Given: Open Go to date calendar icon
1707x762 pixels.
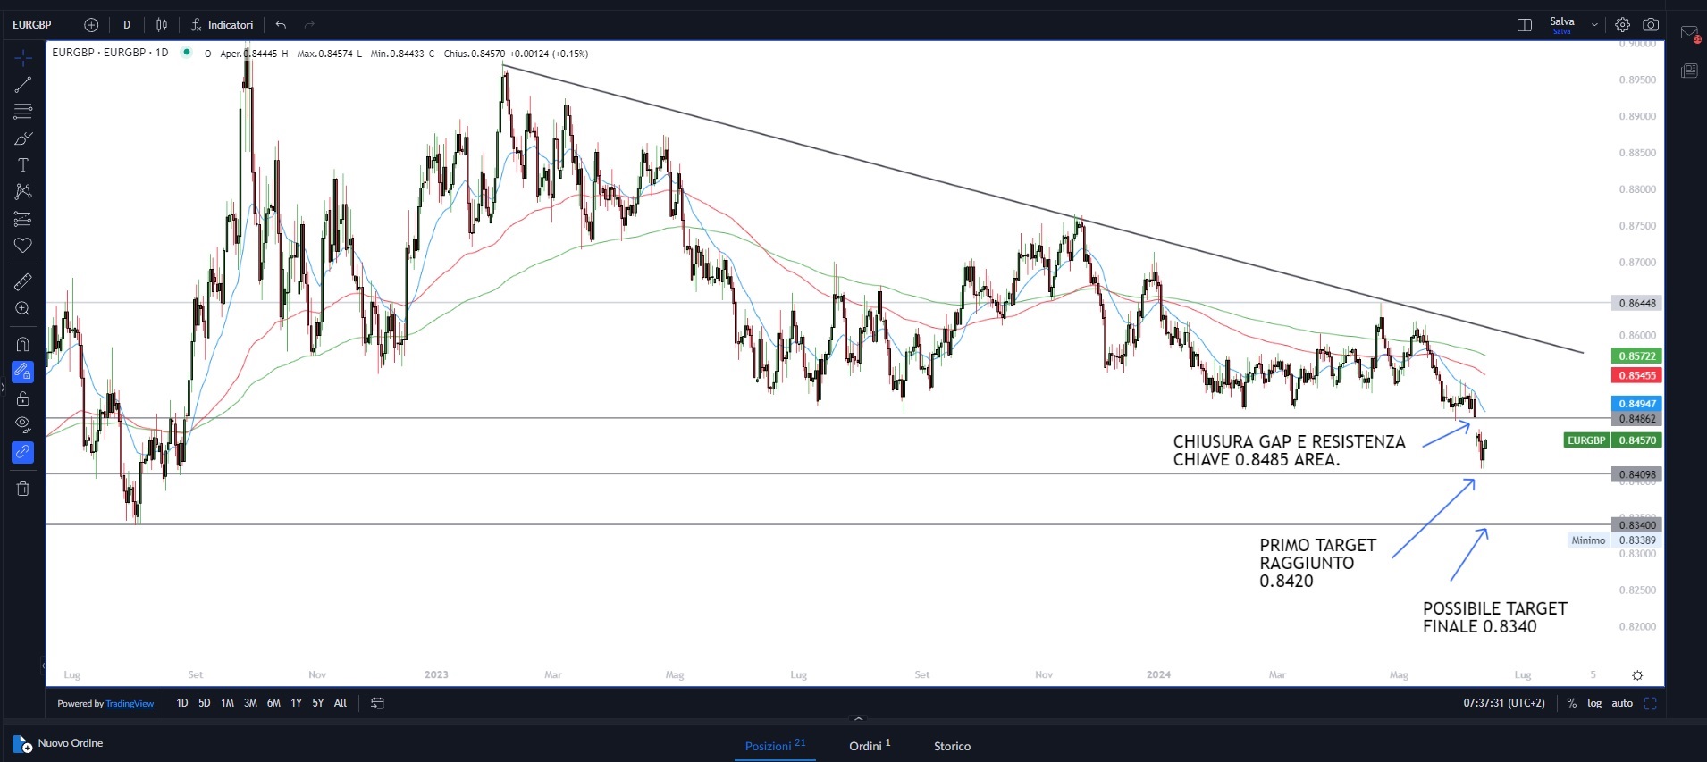Looking at the screenshot, I should (x=377, y=703).
